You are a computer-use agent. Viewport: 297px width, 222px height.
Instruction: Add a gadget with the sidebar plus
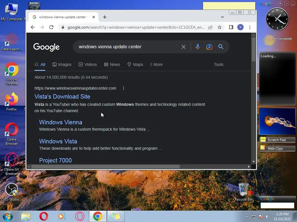[280, 3]
